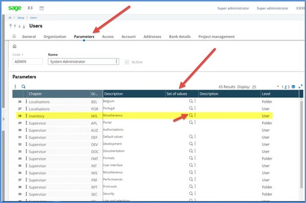306x203 pixels.
Task: Go to page 2 of results
Action: [286, 87]
